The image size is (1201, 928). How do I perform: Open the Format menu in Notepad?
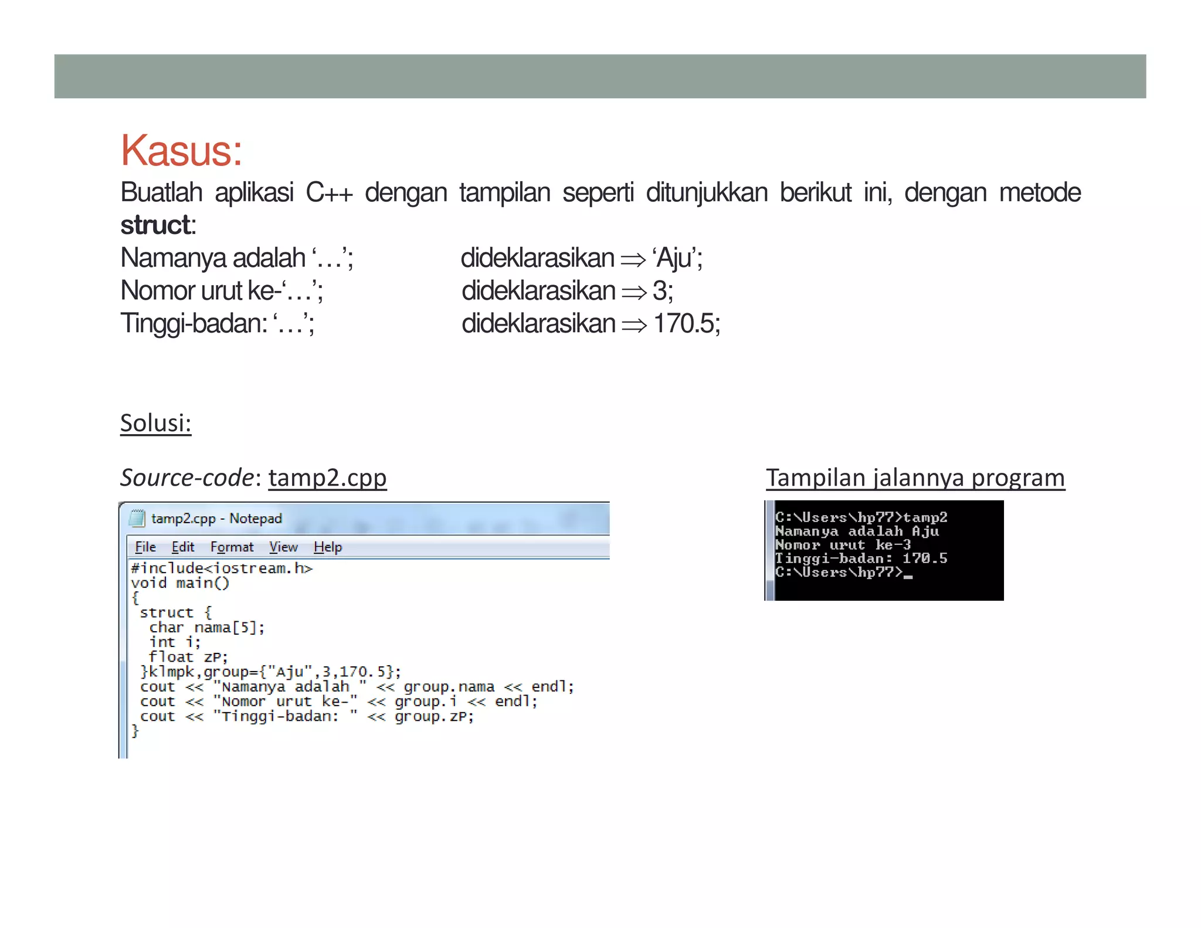pos(232,547)
